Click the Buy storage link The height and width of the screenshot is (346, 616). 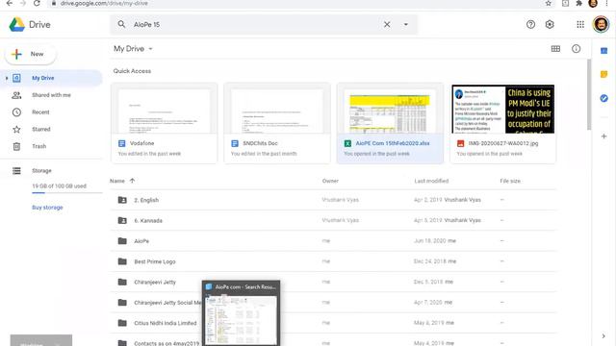pos(47,208)
